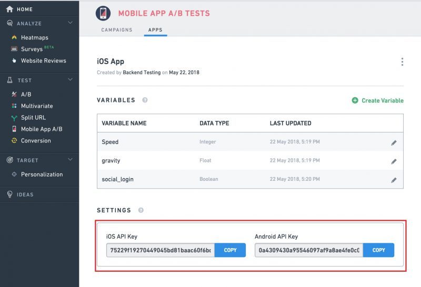Open Split URL tests page

coord(33,118)
